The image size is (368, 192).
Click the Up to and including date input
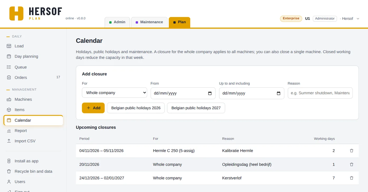coord(252,93)
